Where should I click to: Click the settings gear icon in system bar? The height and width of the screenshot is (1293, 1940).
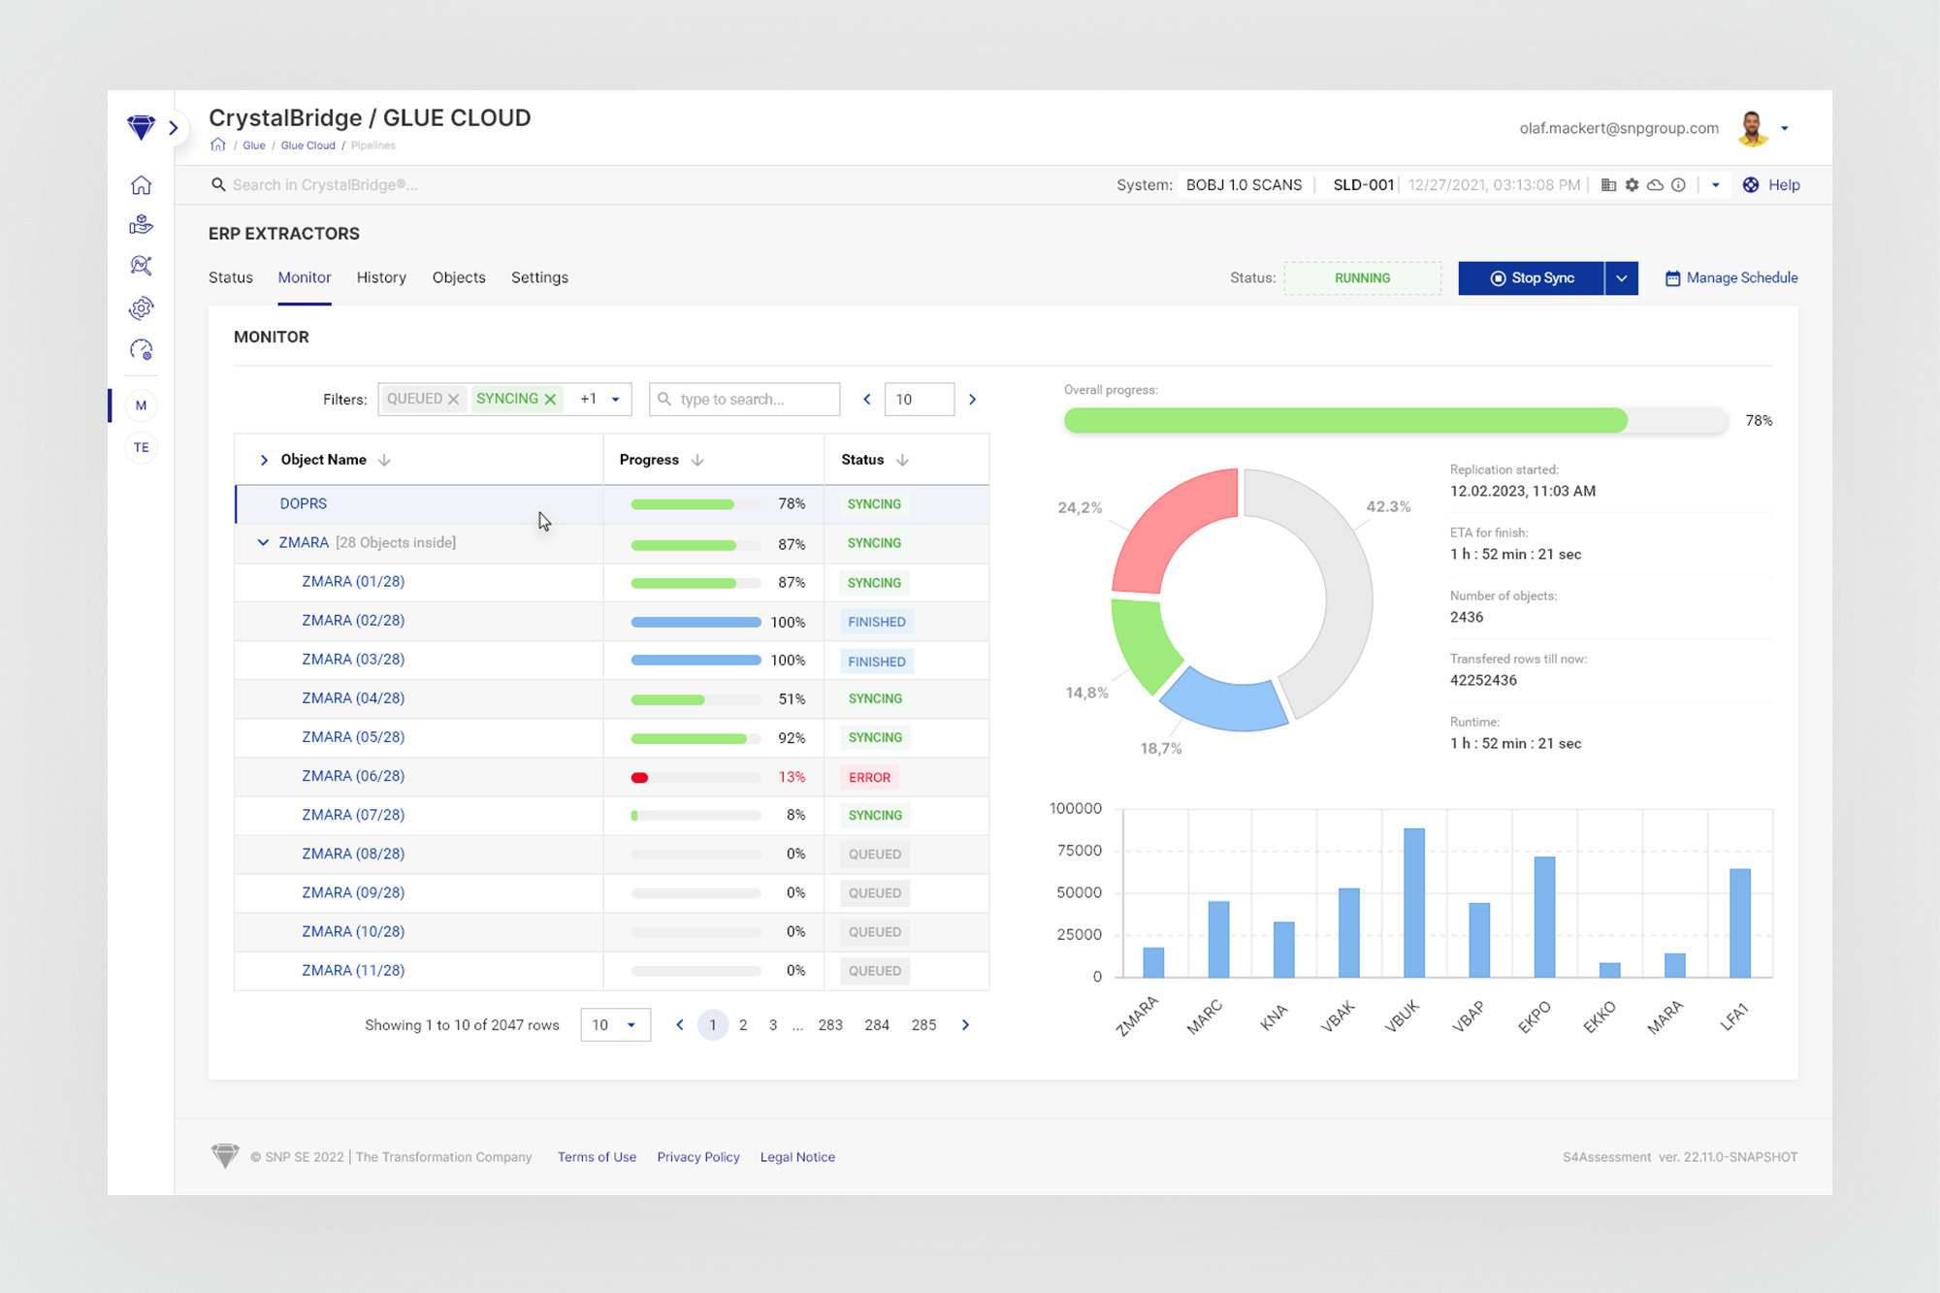click(x=1632, y=185)
